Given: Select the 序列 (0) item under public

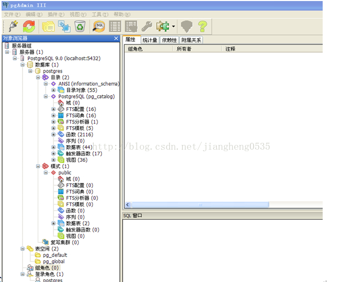Looking at the screenshot, I should (x=75, y=217).
